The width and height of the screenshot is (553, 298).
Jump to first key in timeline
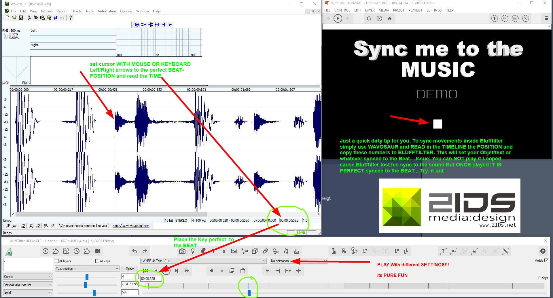[145, 271]
